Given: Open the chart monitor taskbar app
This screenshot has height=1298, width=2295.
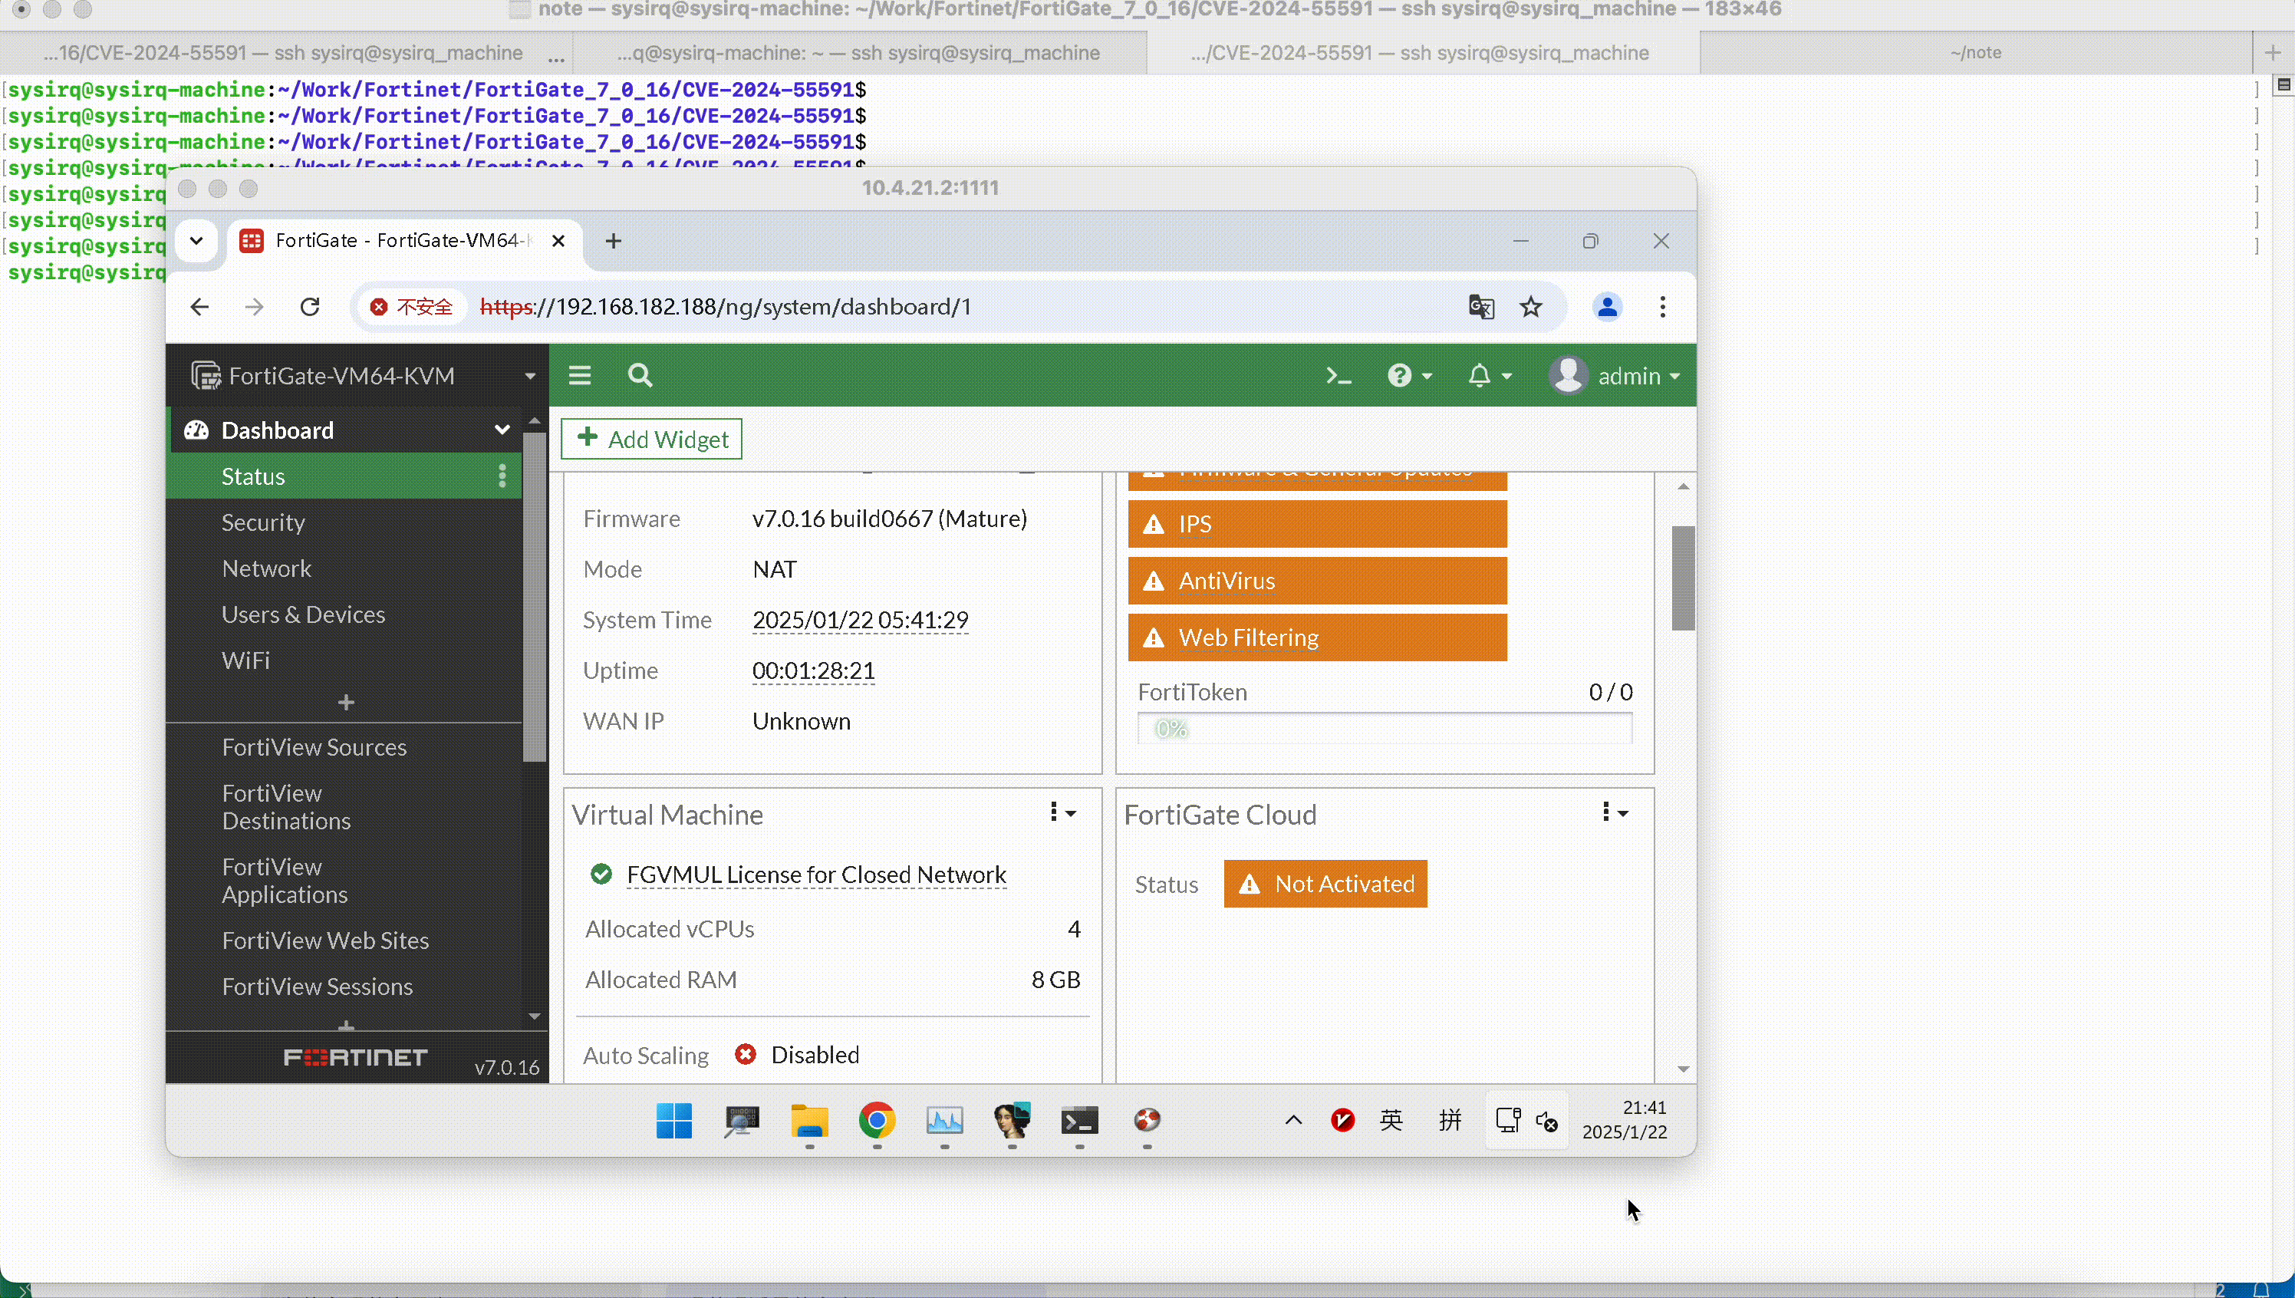Looking at the screenshot, I should pos(945,1122).
